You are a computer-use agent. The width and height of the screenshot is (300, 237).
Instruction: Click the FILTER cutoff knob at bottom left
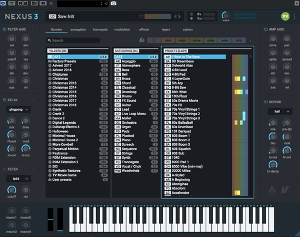[x=12, y=190]
